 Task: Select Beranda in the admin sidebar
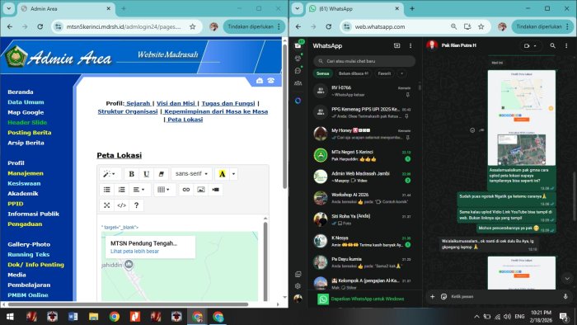21,92
